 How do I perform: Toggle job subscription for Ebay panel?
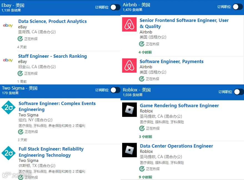pos(115,7)
